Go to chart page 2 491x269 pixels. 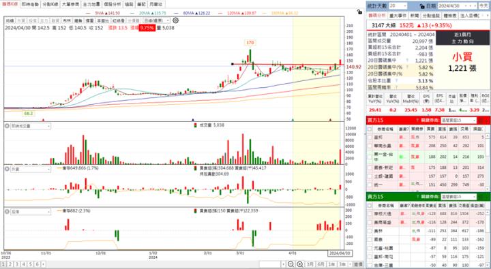[x=10, y=264]
